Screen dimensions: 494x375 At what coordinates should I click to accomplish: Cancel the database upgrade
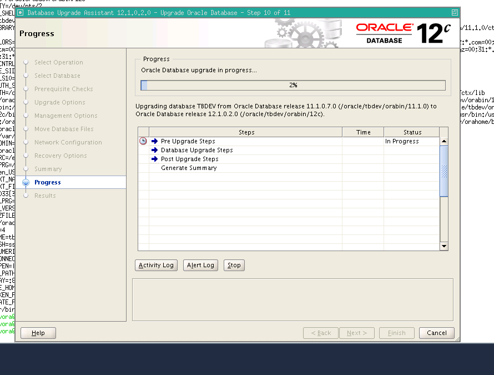436,333
